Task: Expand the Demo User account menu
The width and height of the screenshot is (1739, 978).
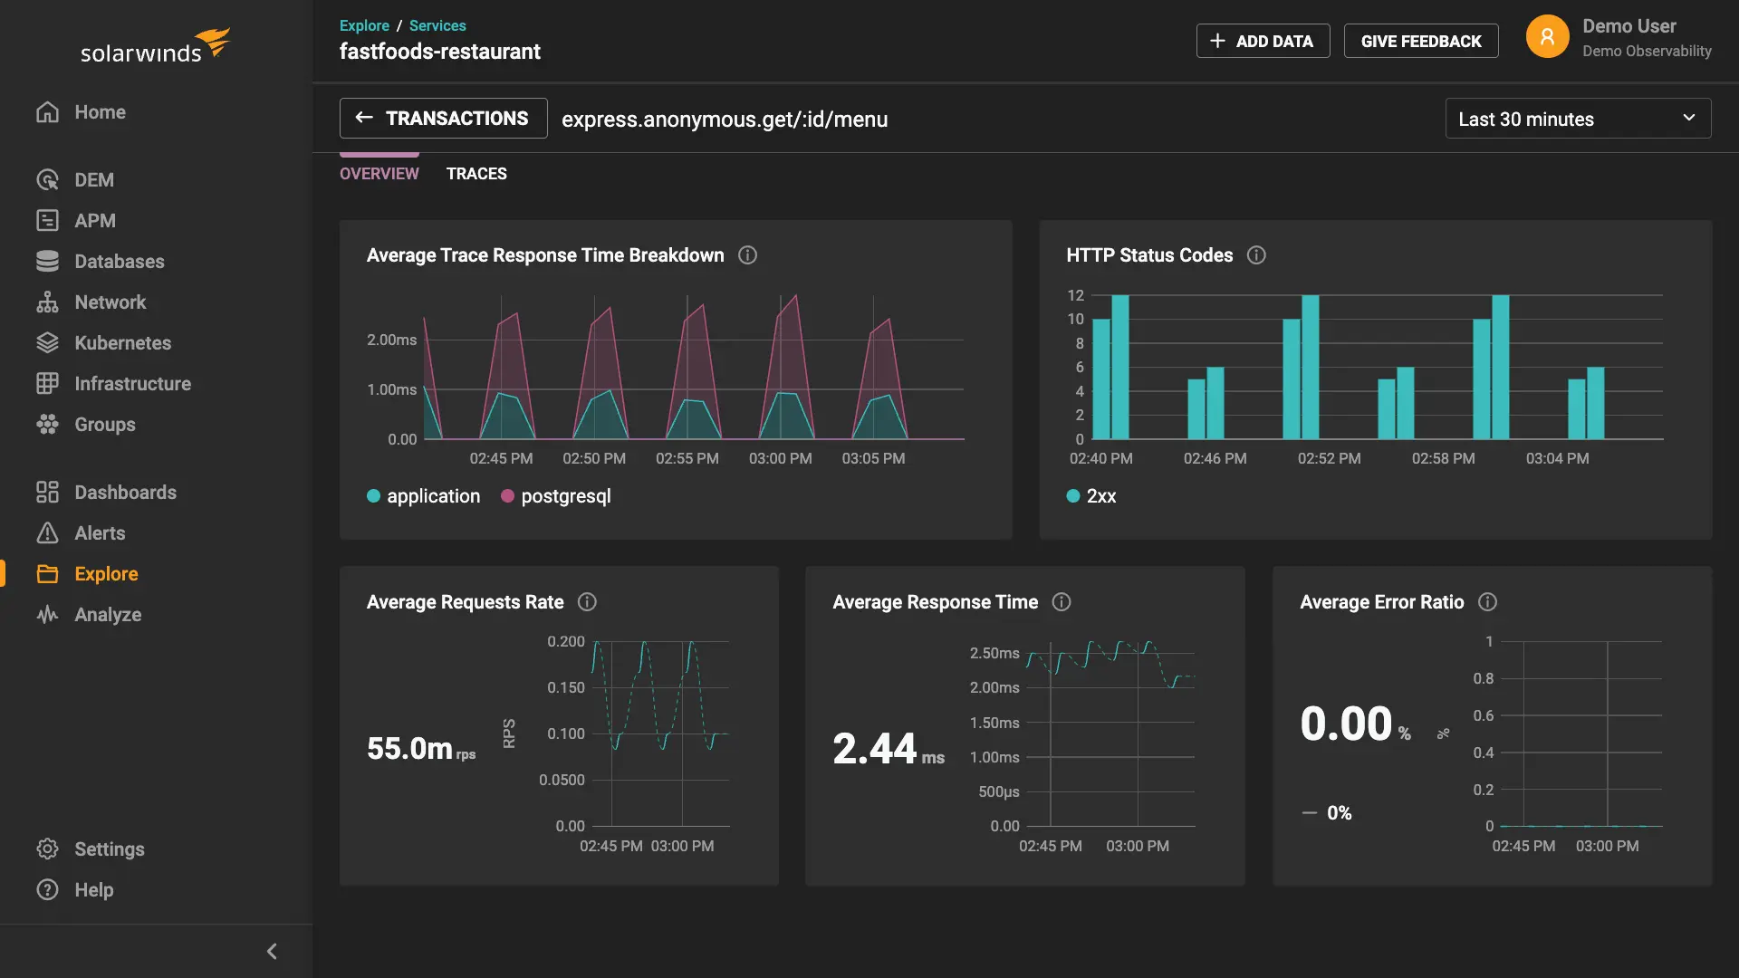Action: coord(1620,38)
